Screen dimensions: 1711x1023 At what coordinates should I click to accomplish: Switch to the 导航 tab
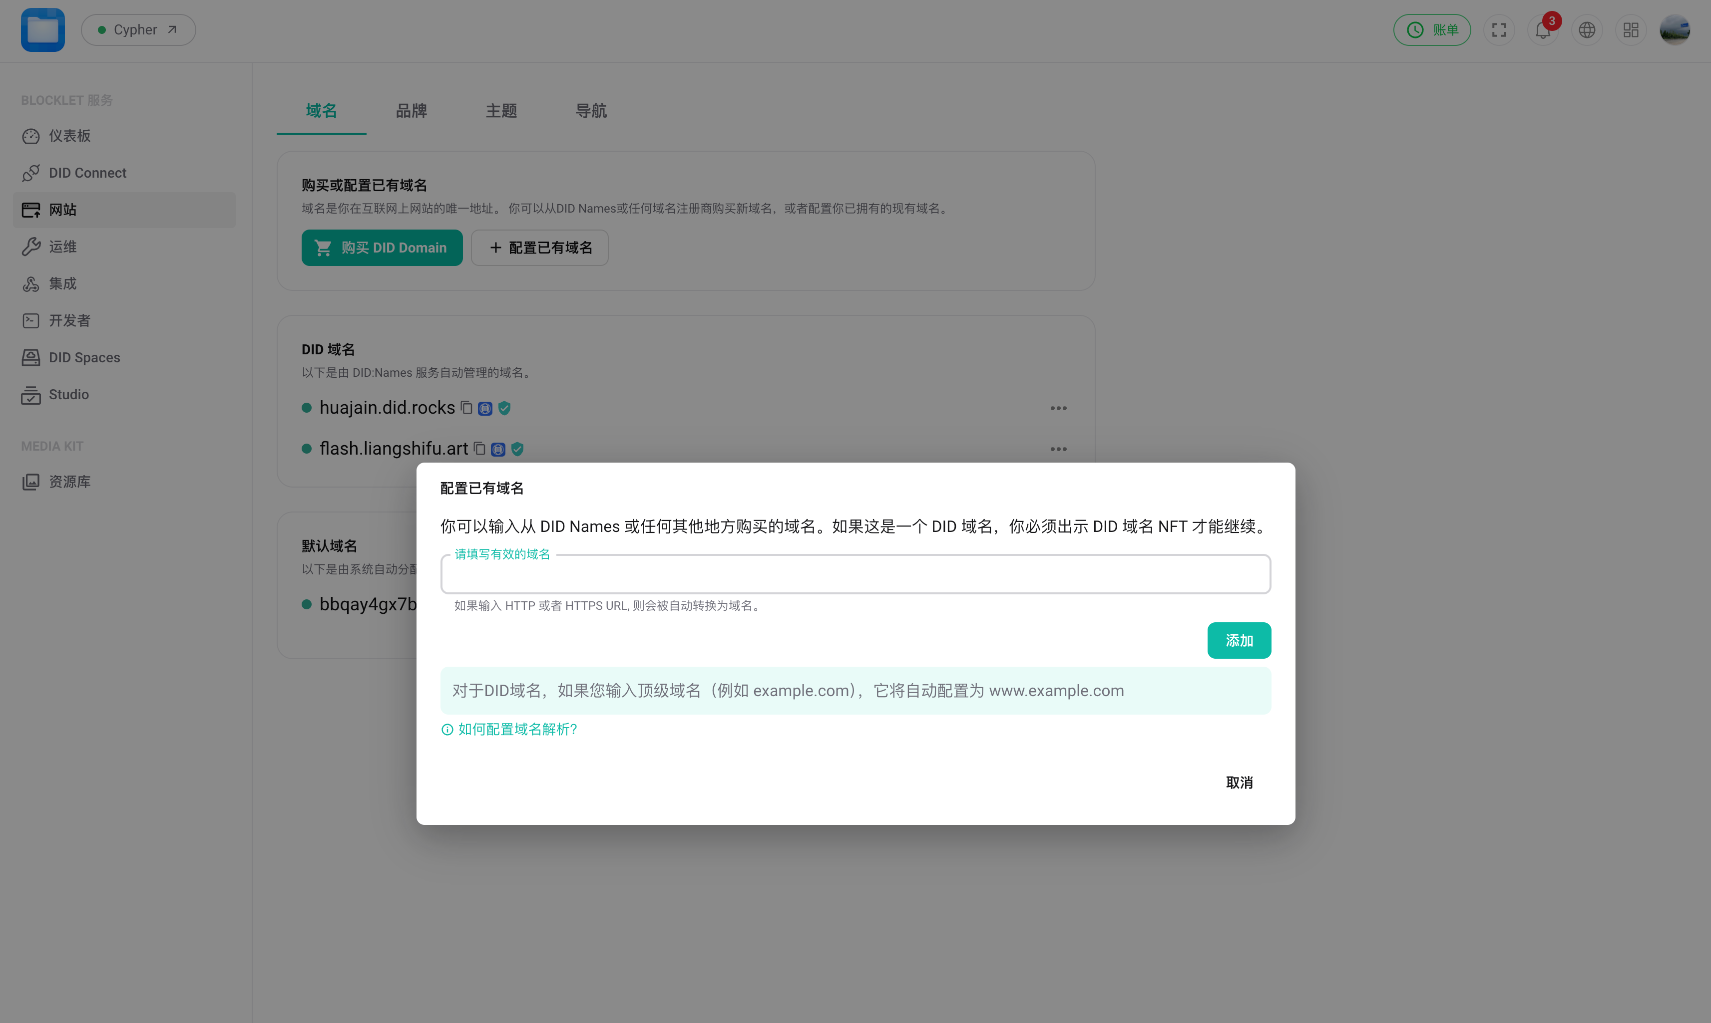click(591, 110)
